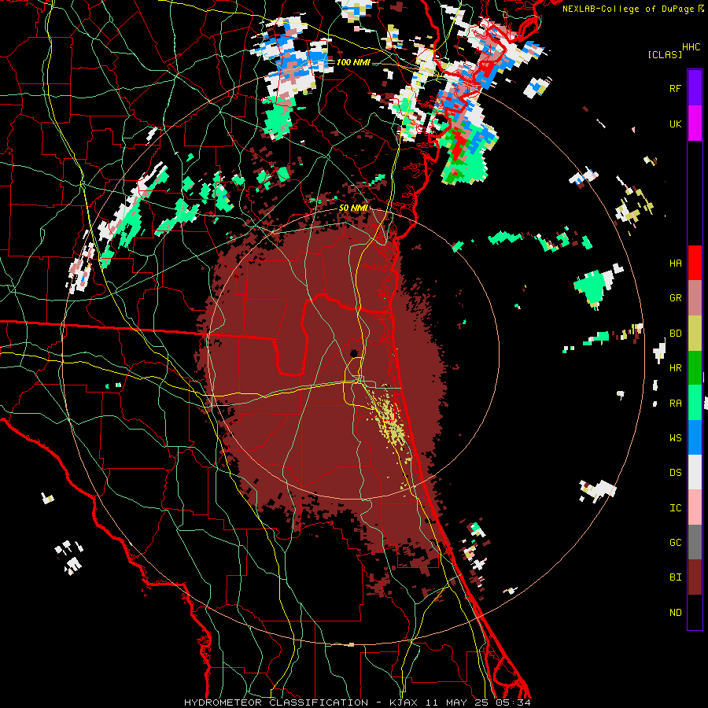Image resolution: width=708 pixels, height=708 pixels.
Task: Click the DS legend label
Action: tap(675, 472)
